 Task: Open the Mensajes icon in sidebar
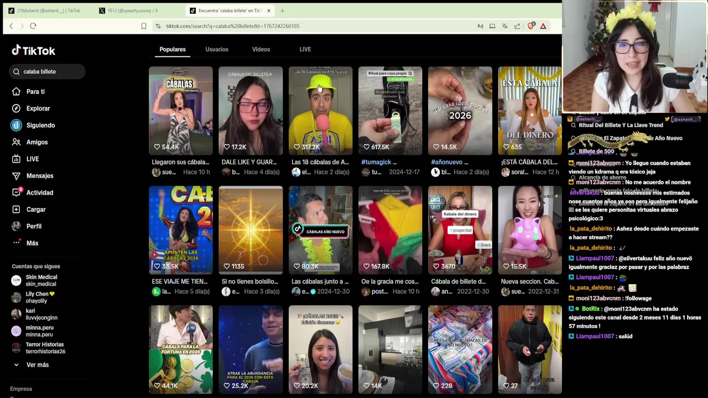coord(16,176)
